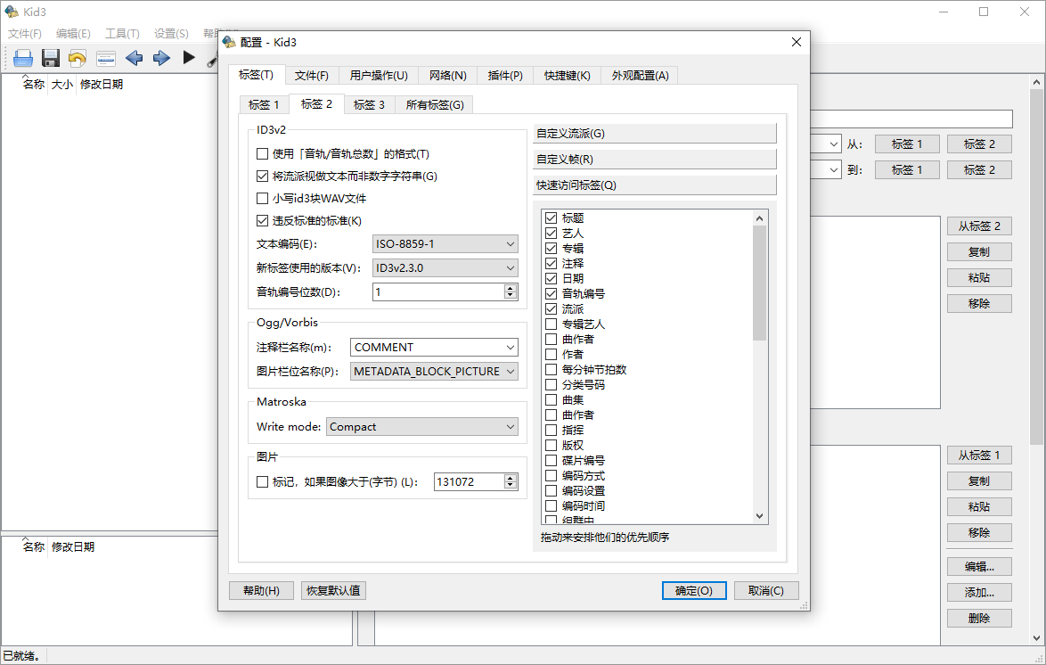Check 专辑艺人 in quick access list
This screenshot has height=665, width=1046.
pos(551,324)
